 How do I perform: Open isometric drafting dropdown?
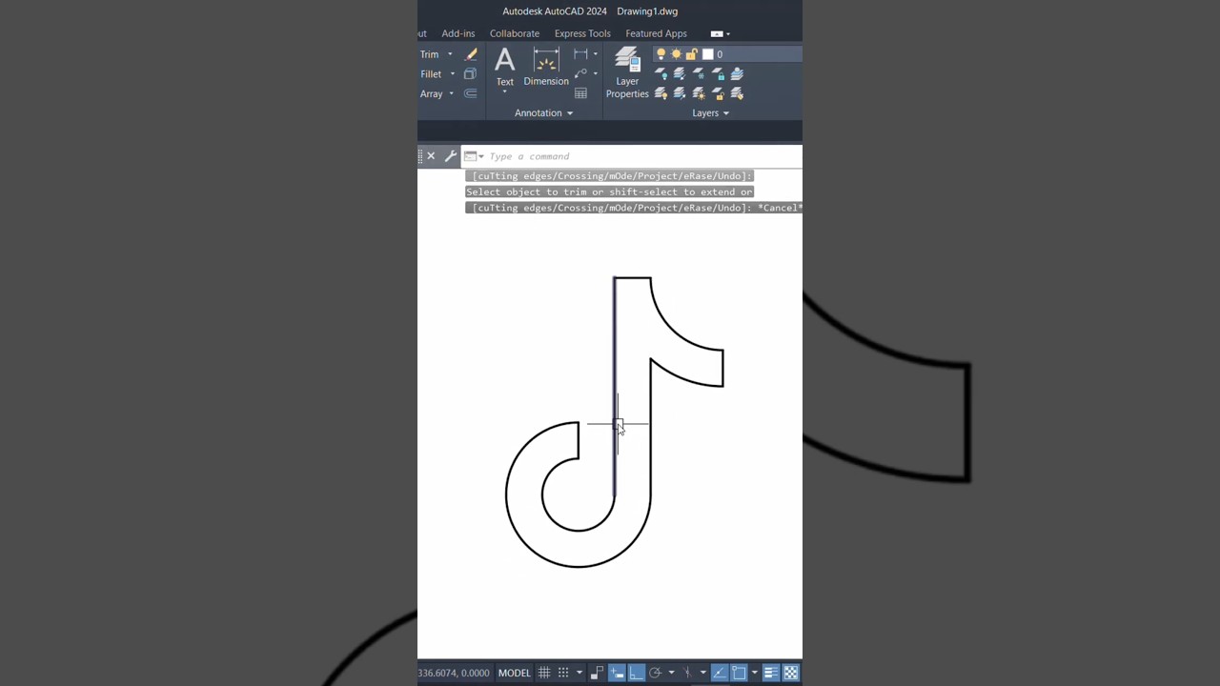click(x=702, y=673)
